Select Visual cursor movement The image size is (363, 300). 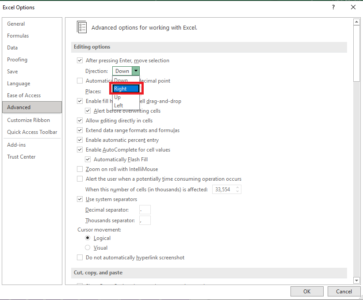pyautogui.click(x=88, y=248)
